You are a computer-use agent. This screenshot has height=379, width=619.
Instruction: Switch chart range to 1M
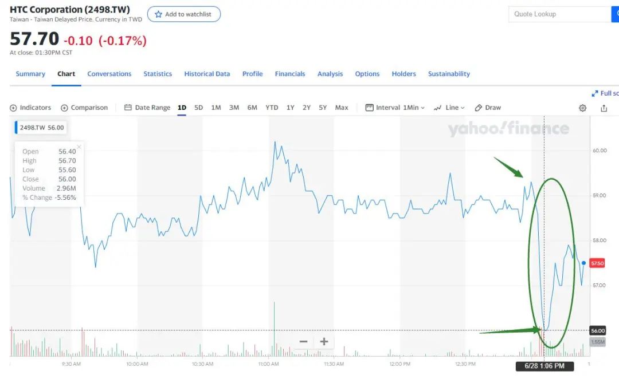click(216, 108)
